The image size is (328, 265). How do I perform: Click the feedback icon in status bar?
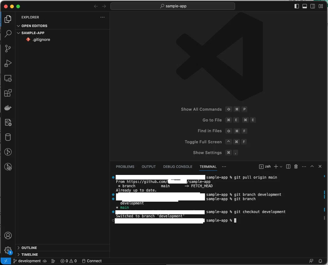(311, 261)
